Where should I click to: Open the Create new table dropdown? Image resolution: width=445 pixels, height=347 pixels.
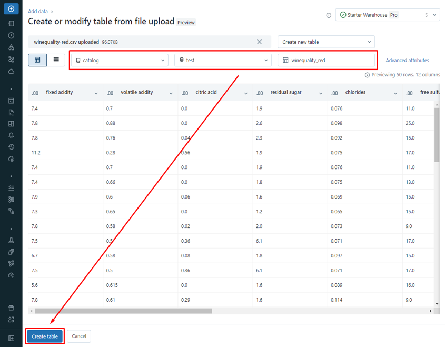[326, 42]
